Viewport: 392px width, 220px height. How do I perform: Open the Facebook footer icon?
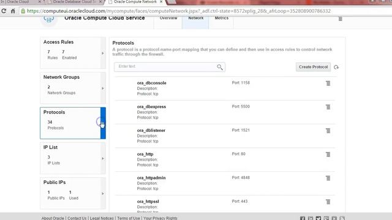click(303, 218)
